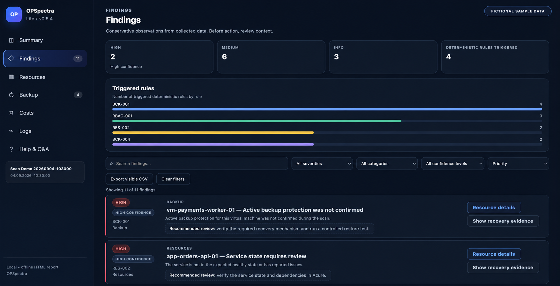560x286 pixels.
Task: Select the Scan Demo 20260904-103000 card
Action: [x=45, y=172]
